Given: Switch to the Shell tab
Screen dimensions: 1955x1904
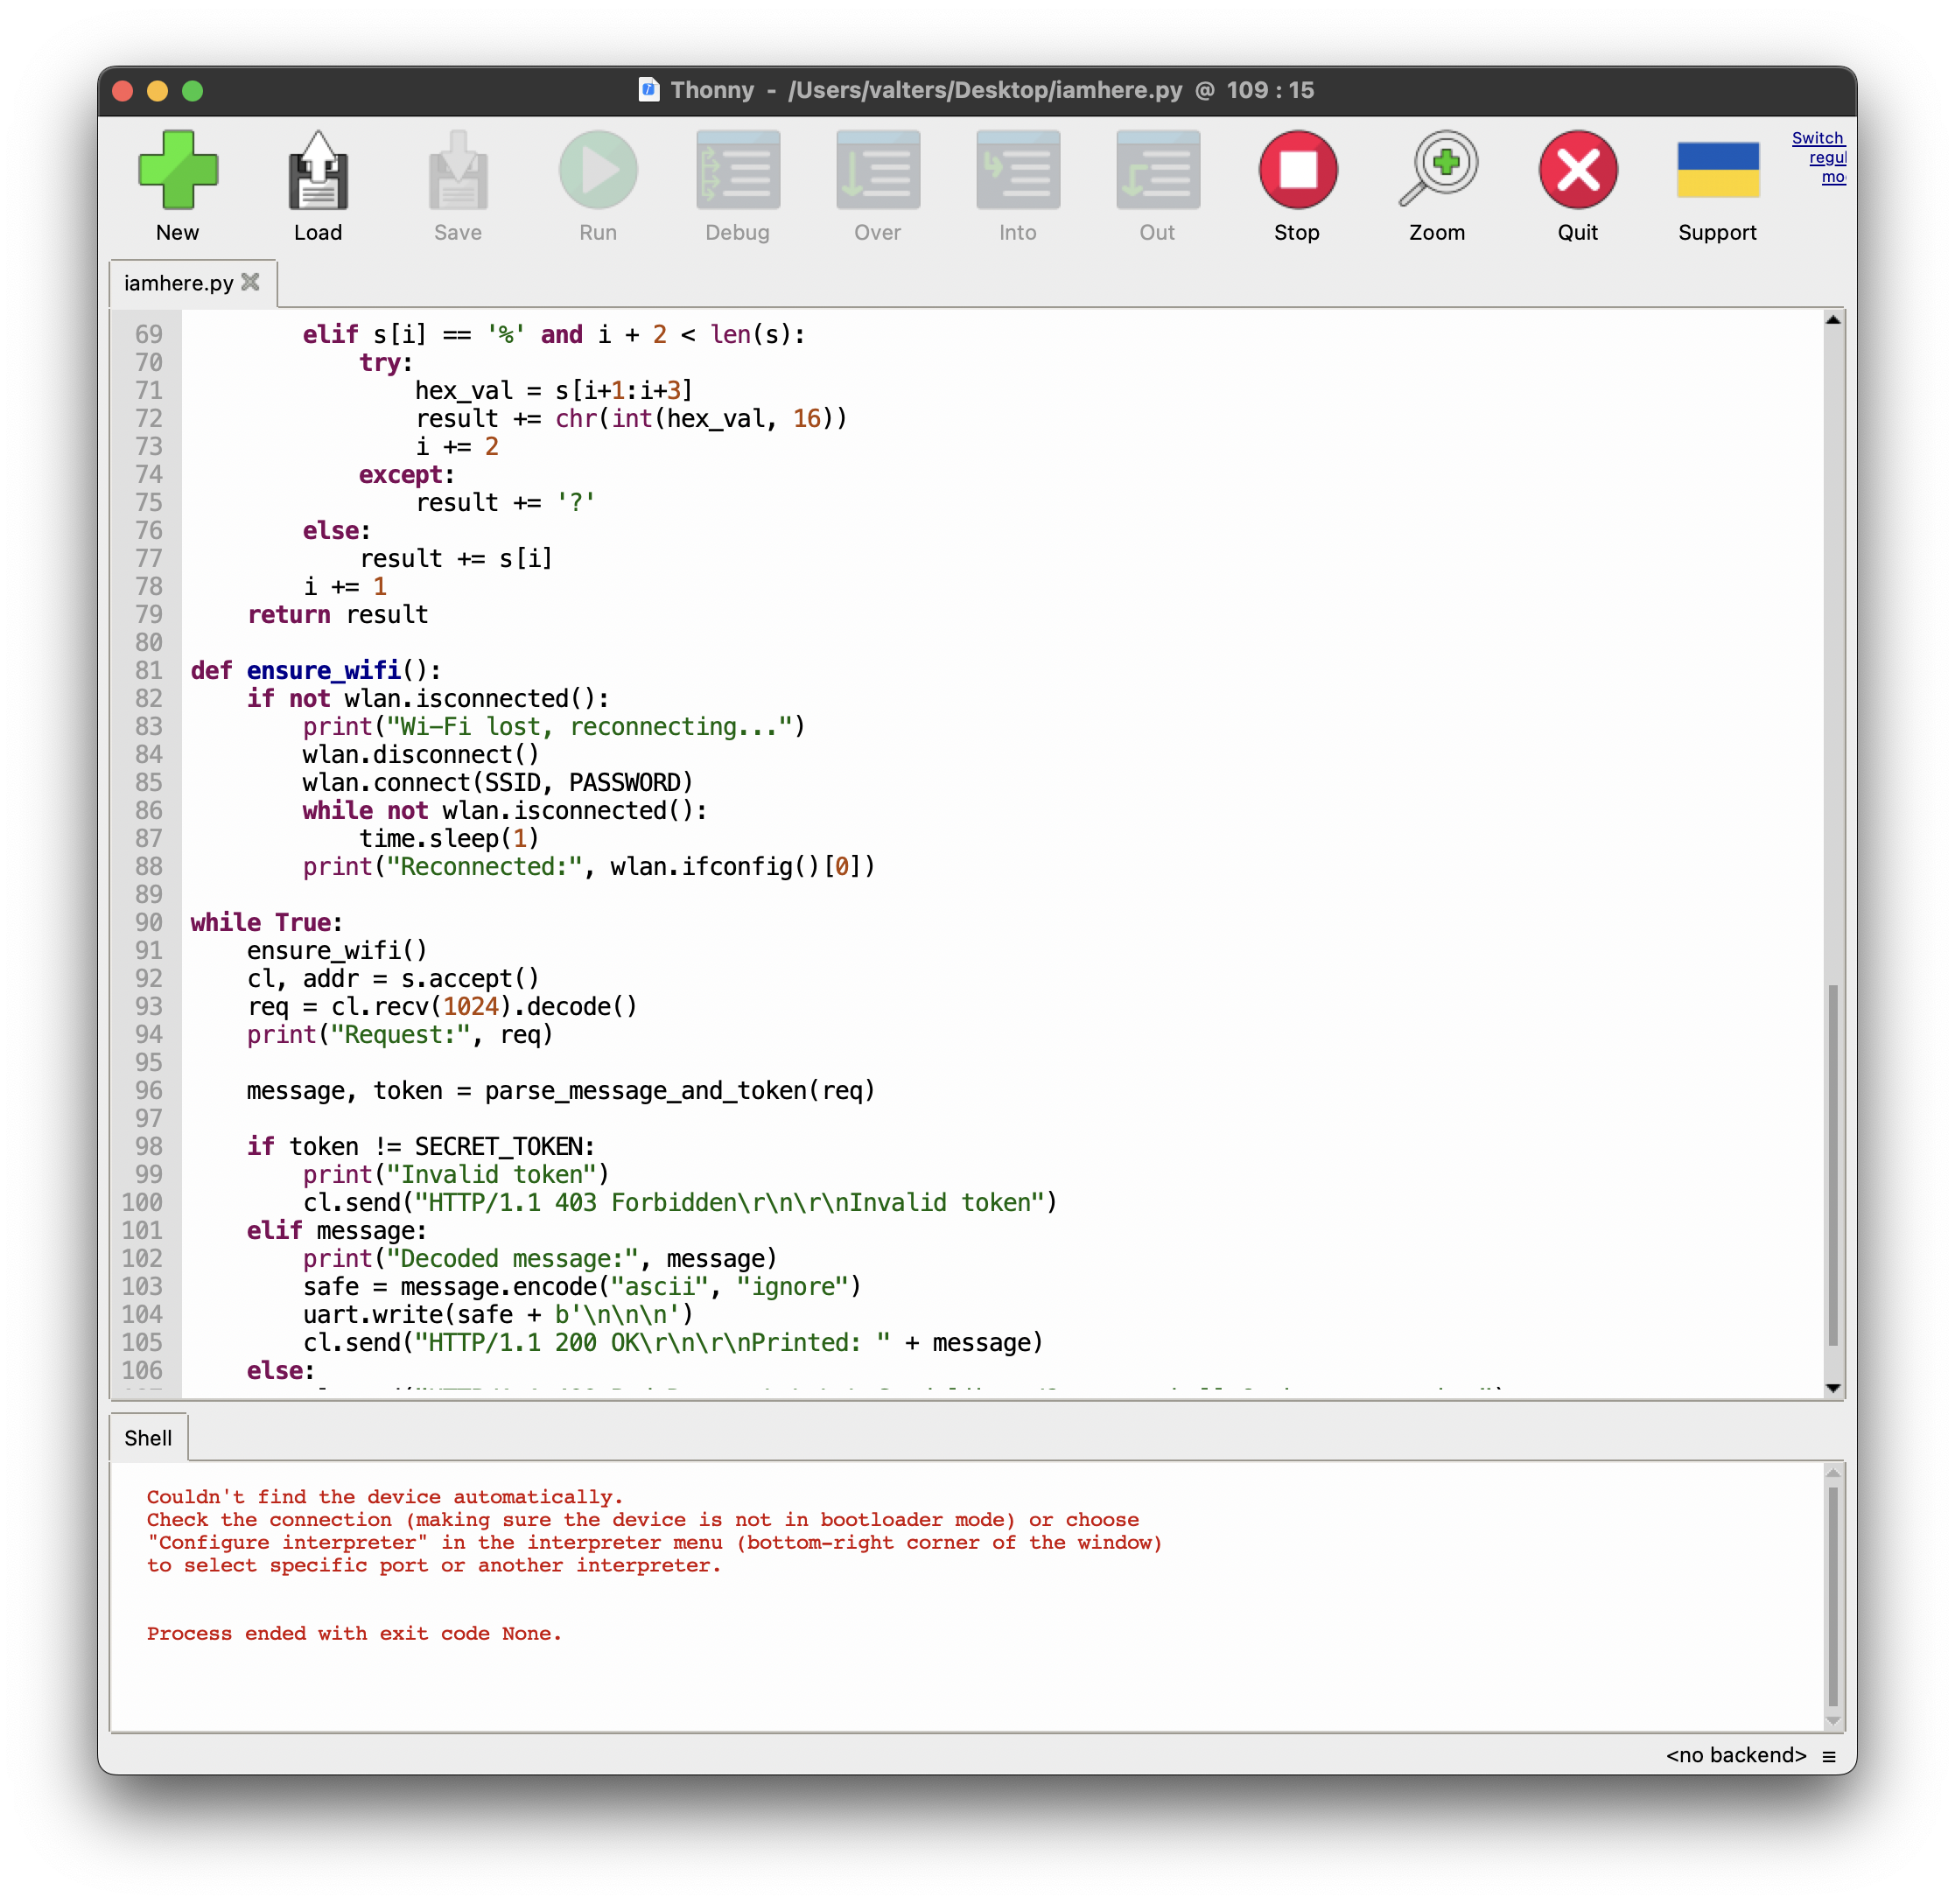Looking at the screenshot, I should click(x=148, y=1438).
